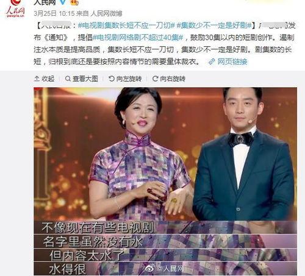Click the blue verified badge next to 人民网
The width and height of the screenshot is (305, 276).
coord(63,2)
